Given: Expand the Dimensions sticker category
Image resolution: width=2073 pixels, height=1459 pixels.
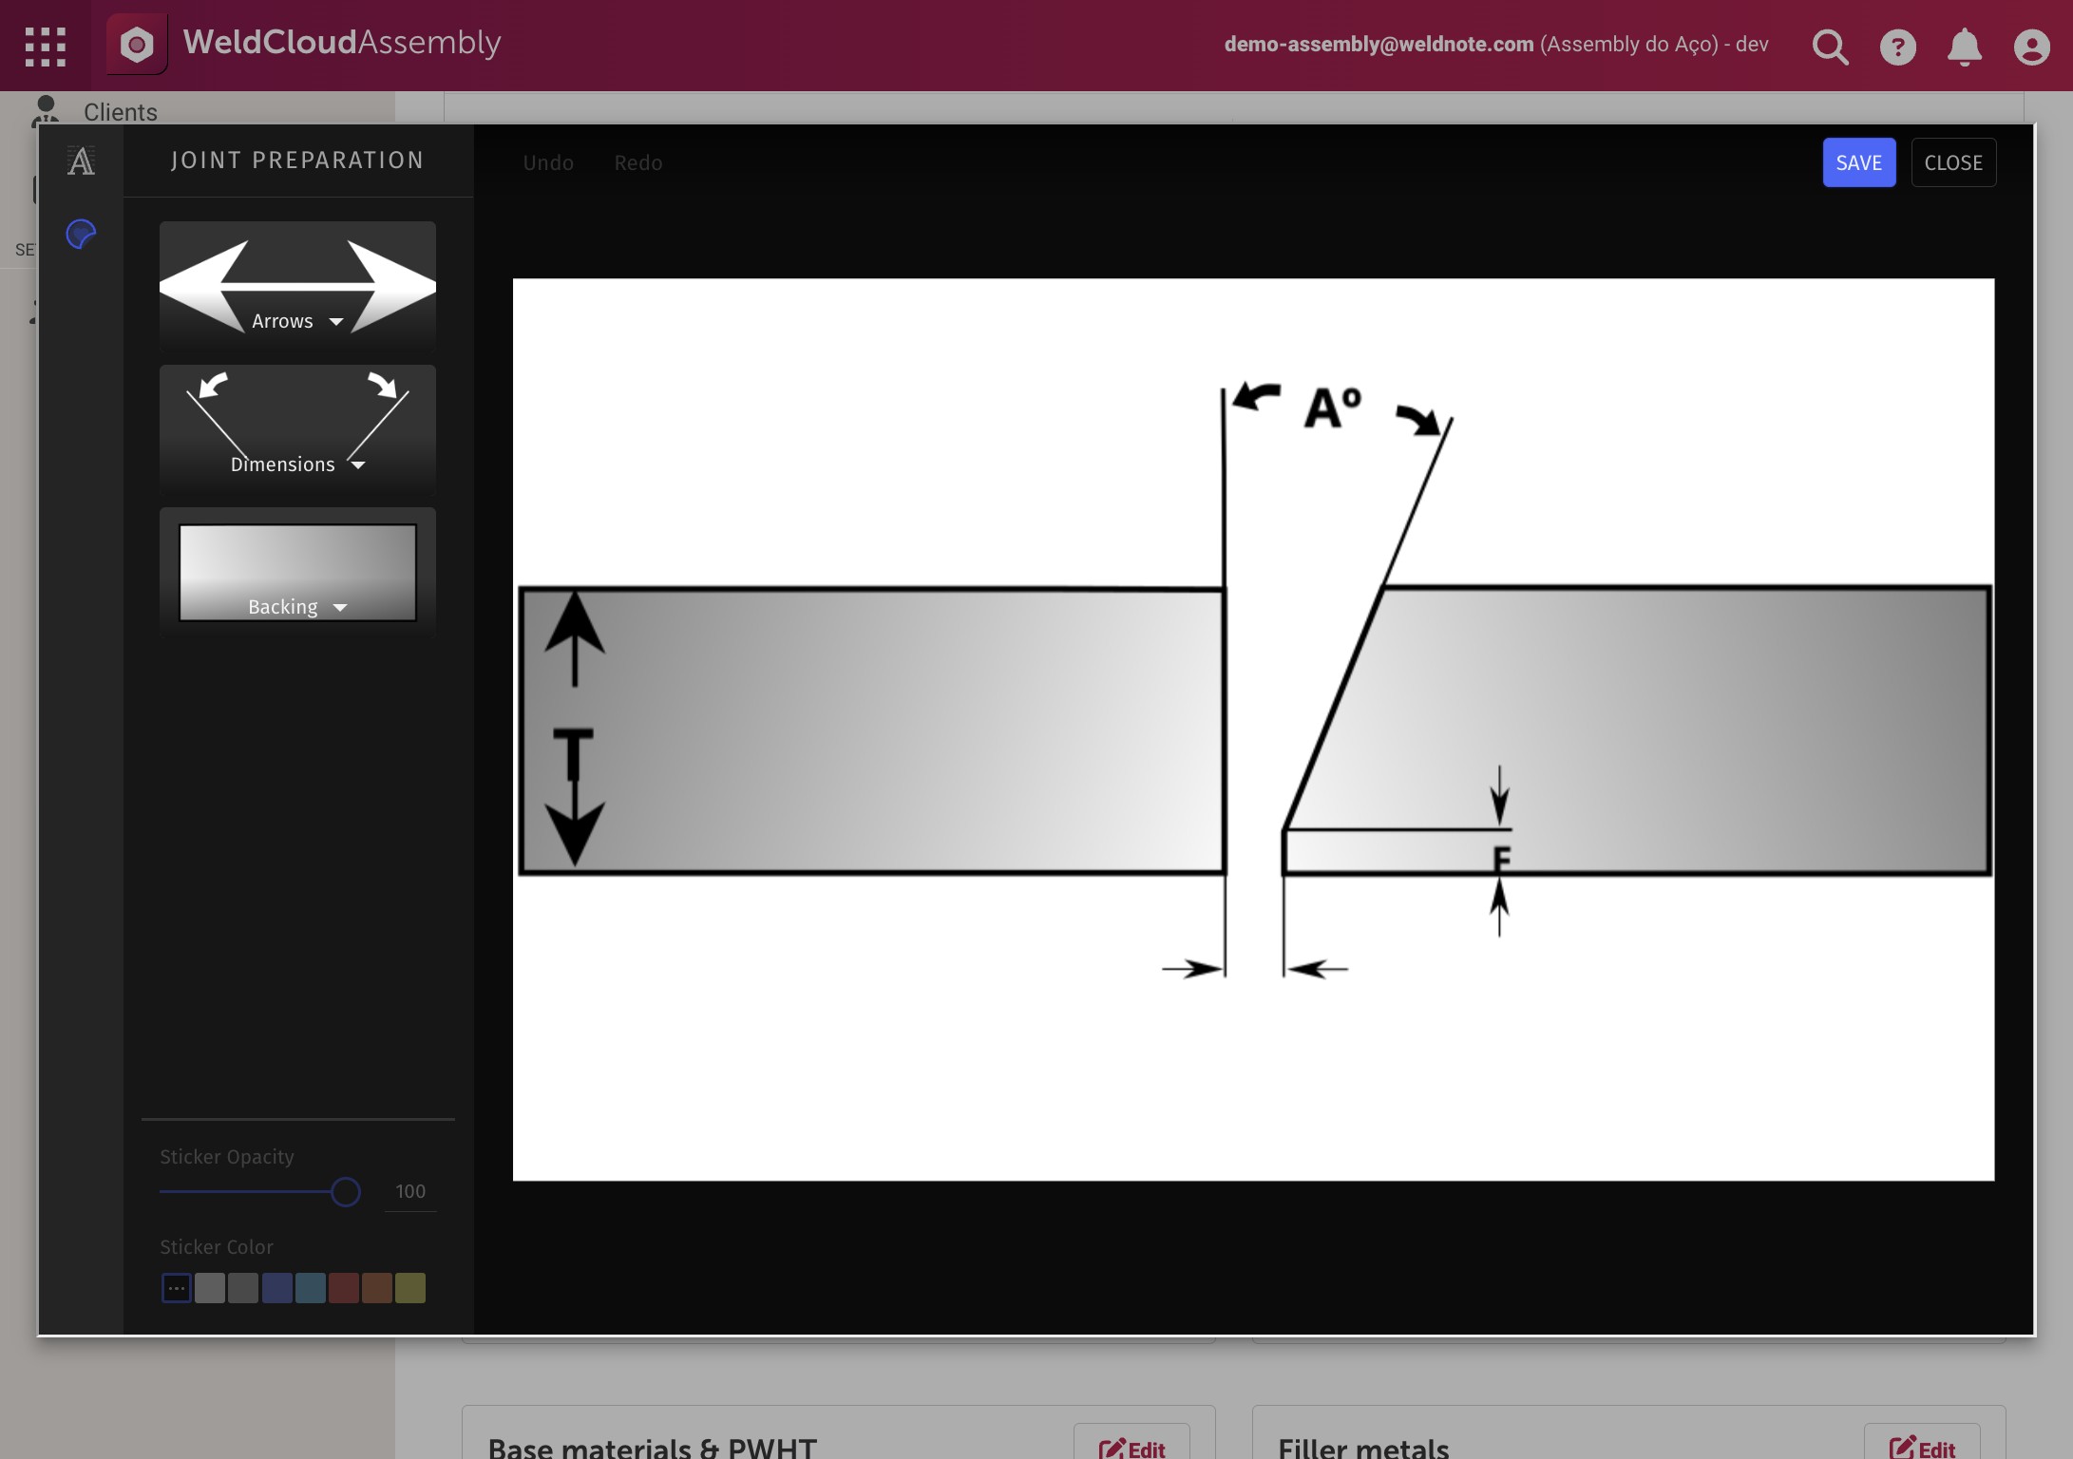Looking at the screenshot, I should pyautogui.click(x=297, y=429).
